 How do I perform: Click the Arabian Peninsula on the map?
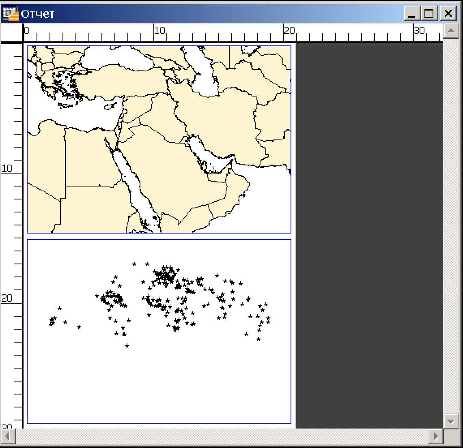click(x=174, y=178)
